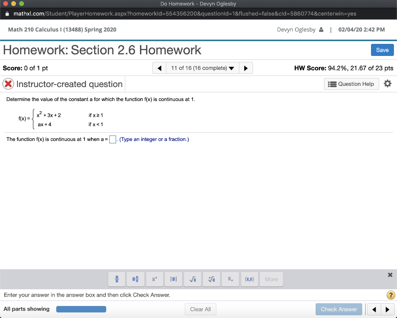Select the subscript template icon
Image resolution: width=397 pixels, height=318 pixels.
(230, 279)
